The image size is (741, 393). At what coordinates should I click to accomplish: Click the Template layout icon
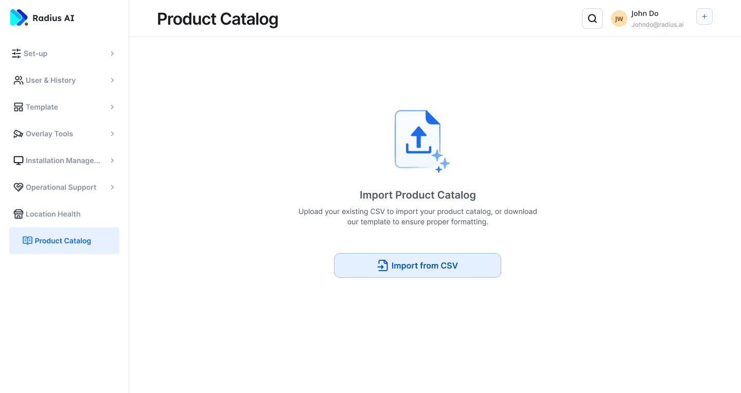coord(19,107)
